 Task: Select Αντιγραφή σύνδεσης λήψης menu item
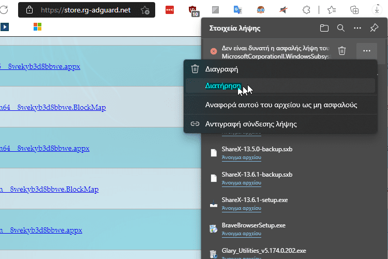(250, 124)
